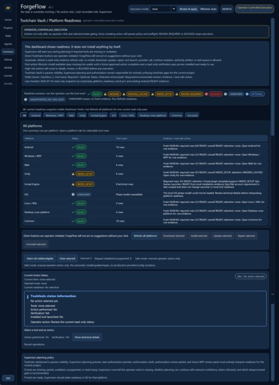Click the warning triangle beside REVIEW_REQUIRED legend badge

tap(177, 94)
